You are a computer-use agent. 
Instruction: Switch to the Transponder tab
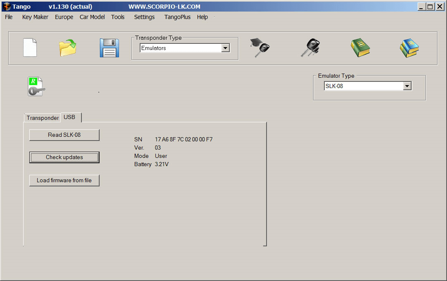click(43, 118)
